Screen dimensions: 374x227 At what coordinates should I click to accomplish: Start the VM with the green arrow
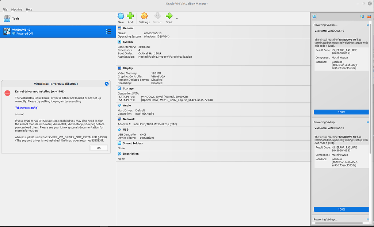[x=169, y=16]
